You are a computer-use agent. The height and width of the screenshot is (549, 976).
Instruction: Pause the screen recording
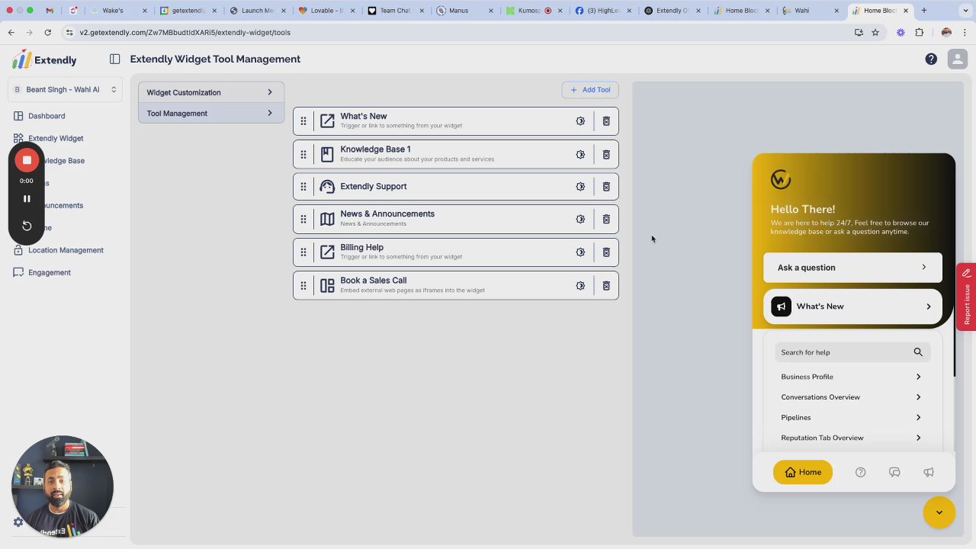pyautogui.click(x=27, y=199)
